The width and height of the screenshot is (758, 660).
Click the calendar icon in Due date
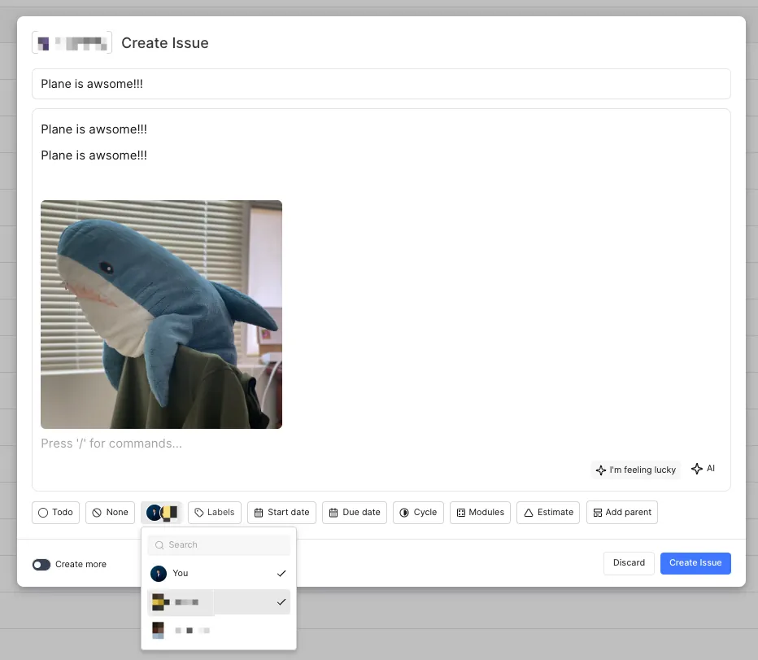(333, 513)
